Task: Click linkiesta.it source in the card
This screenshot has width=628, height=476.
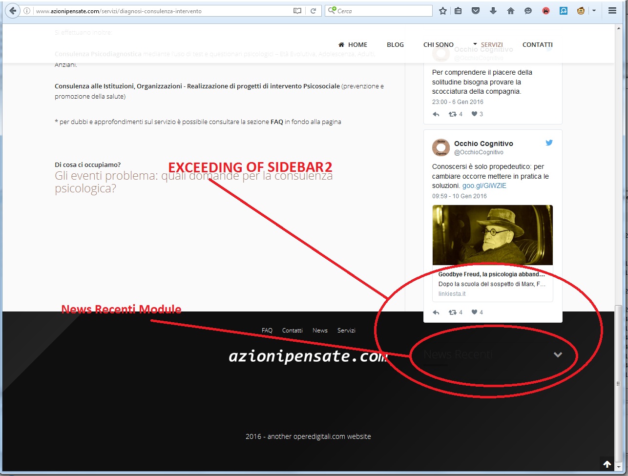Action: (x=452, y=294)
